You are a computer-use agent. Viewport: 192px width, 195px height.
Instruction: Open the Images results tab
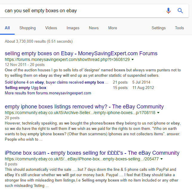click(73, 28)
